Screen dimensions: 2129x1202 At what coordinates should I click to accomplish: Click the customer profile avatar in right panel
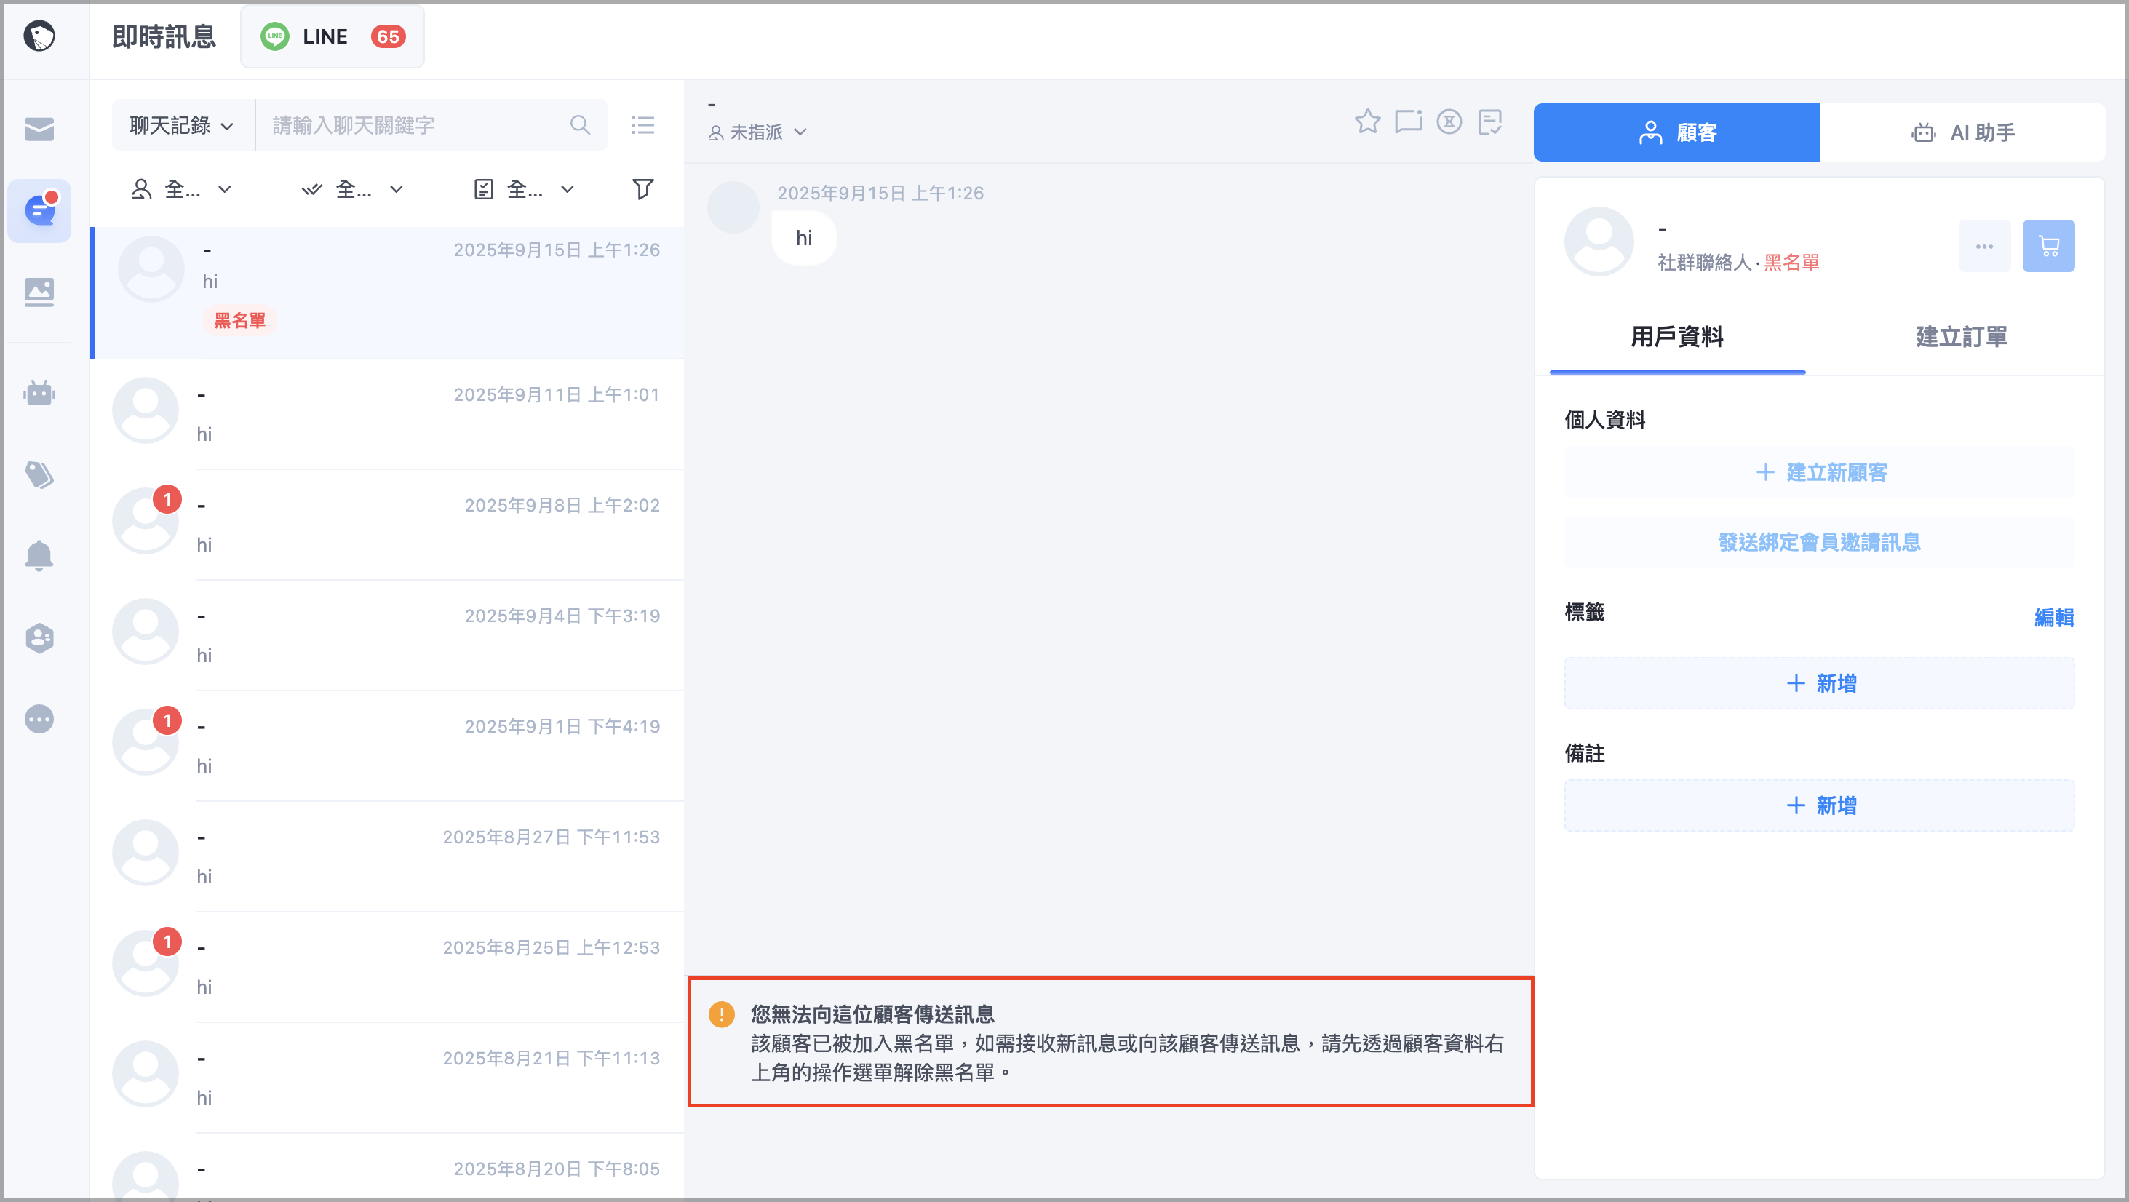click(x=1599, y=242)
